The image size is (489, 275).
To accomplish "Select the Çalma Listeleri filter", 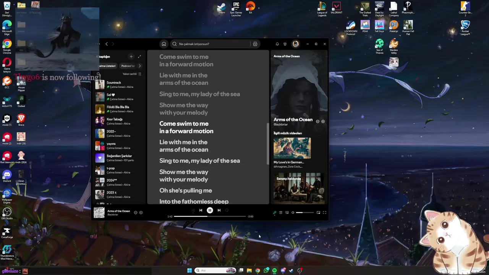I will (107, 66).
